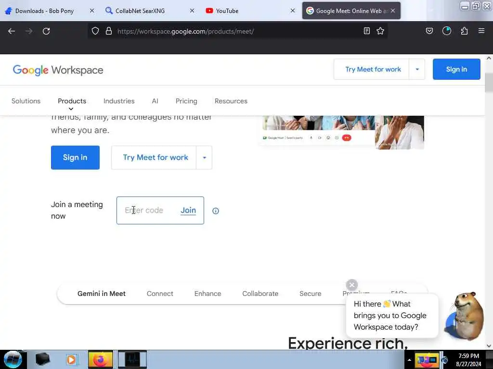Close the Google Meet tab
Screen dimensions: 493x369
pos(393,11)
